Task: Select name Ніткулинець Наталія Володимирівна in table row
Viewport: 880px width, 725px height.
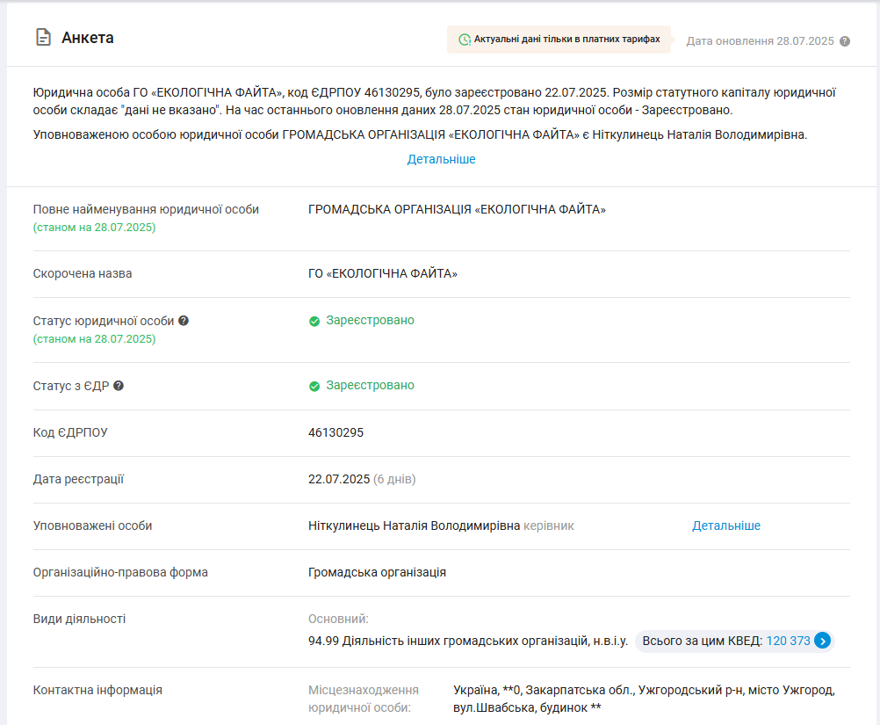Action: 415,526
